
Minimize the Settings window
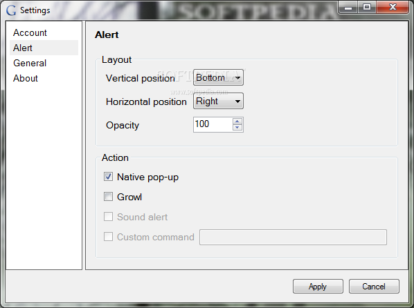click(348, 8)
